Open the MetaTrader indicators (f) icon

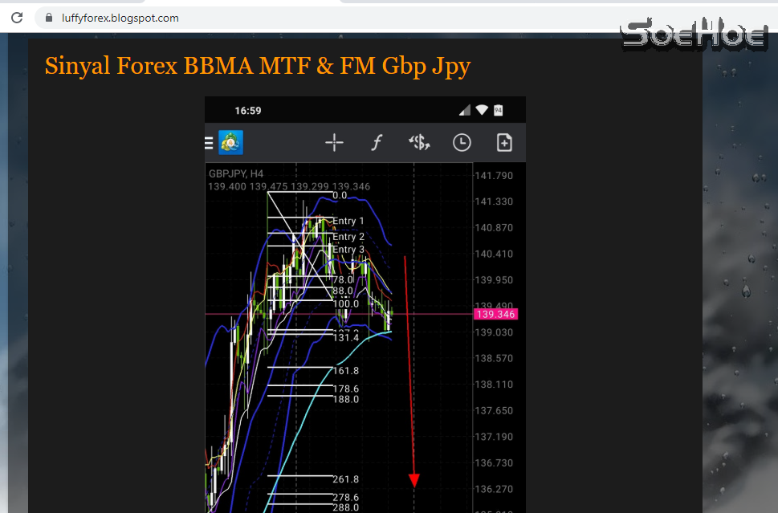pos(377,142)
